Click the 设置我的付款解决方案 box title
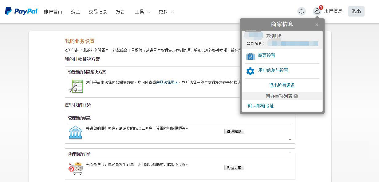 click(87, 72)
